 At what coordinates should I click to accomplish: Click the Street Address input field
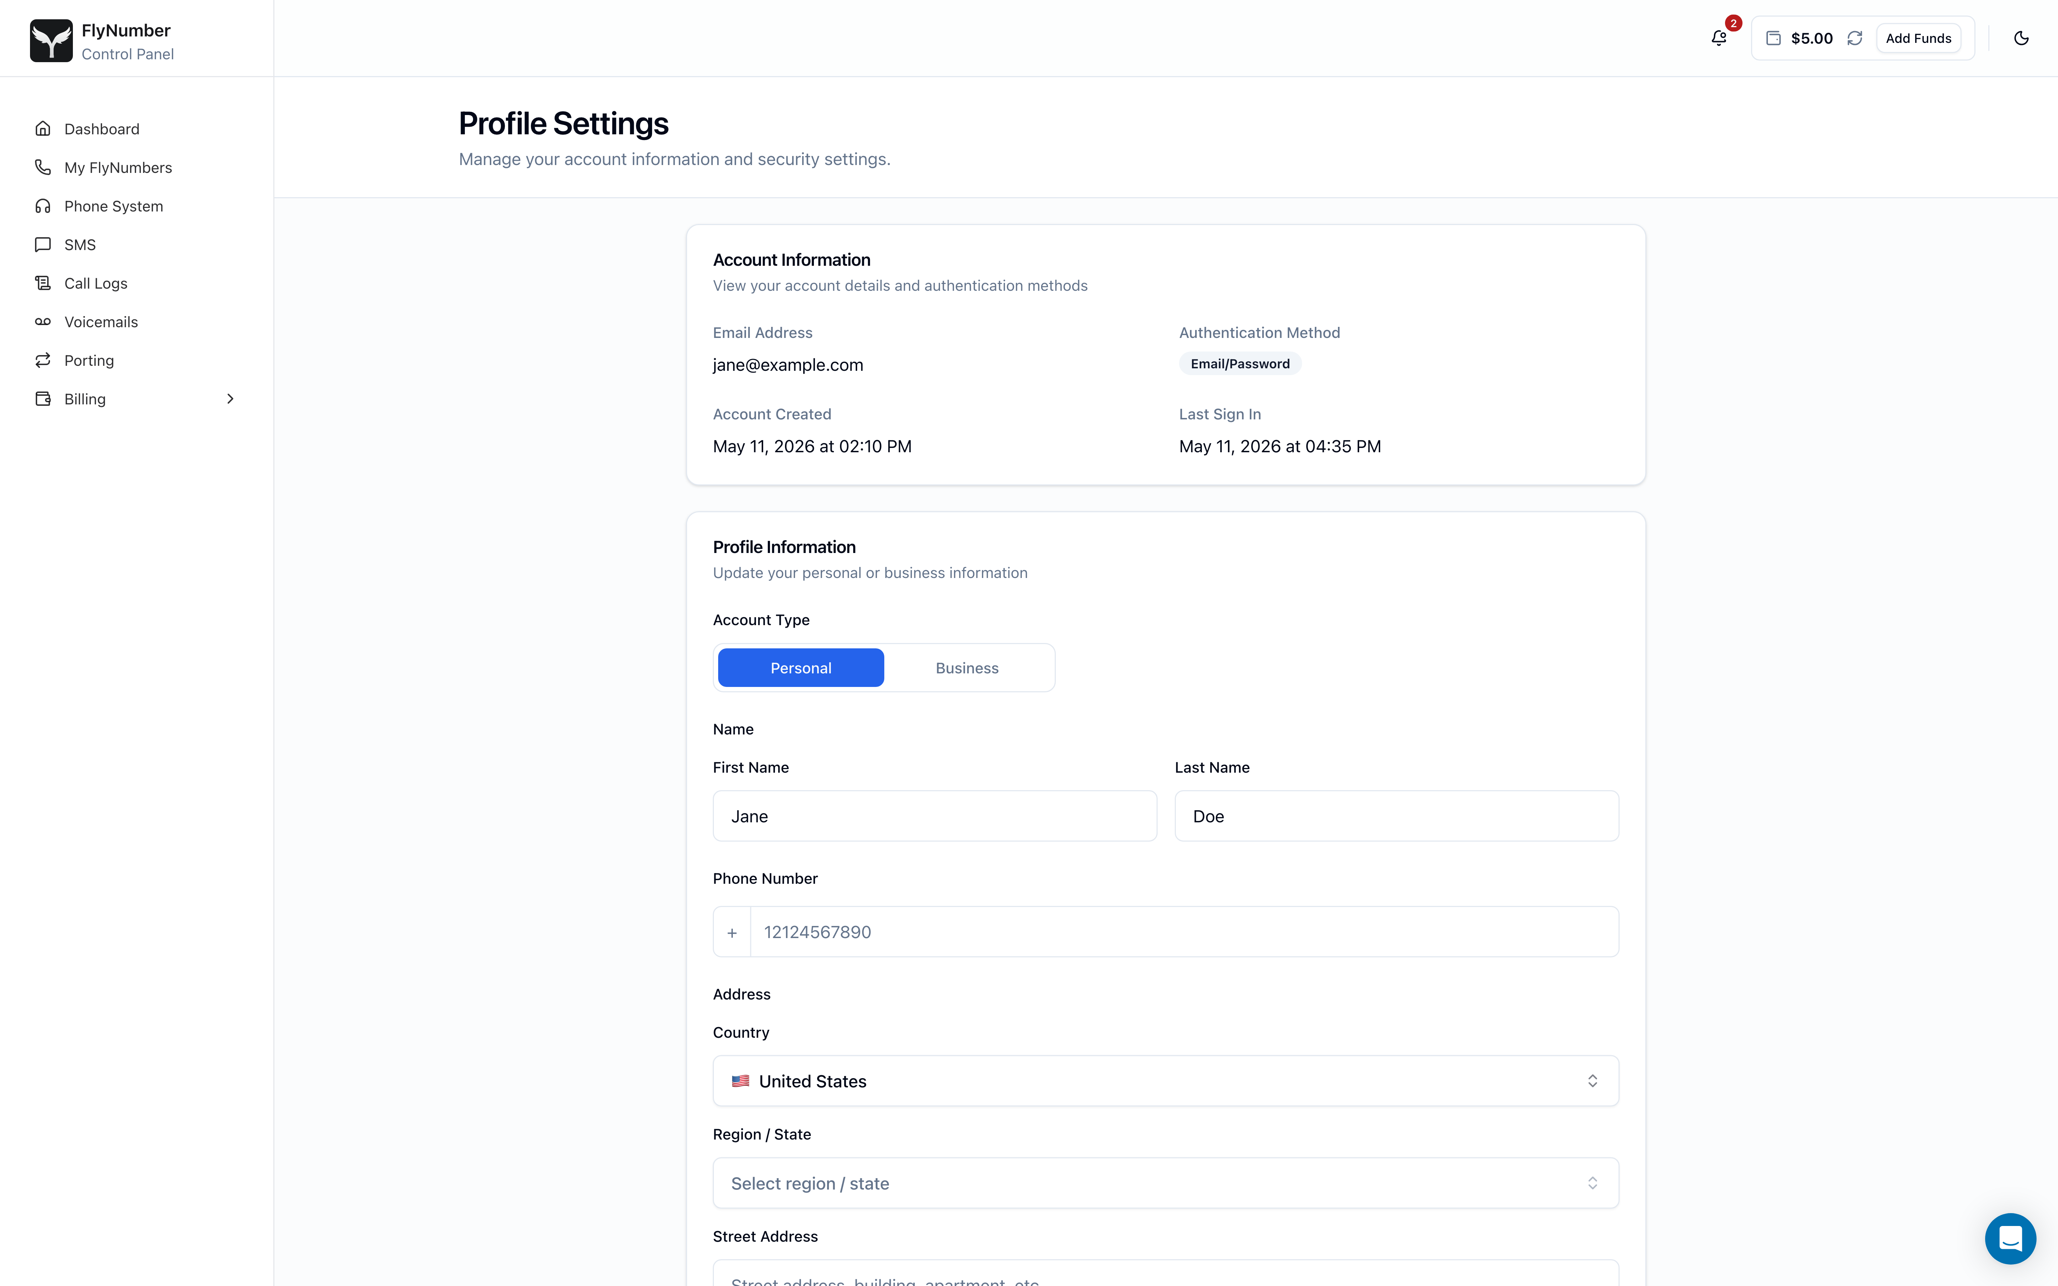click(1165, 1272)
